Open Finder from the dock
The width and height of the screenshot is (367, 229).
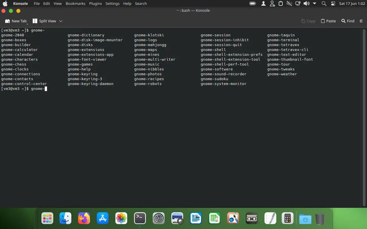65,218
